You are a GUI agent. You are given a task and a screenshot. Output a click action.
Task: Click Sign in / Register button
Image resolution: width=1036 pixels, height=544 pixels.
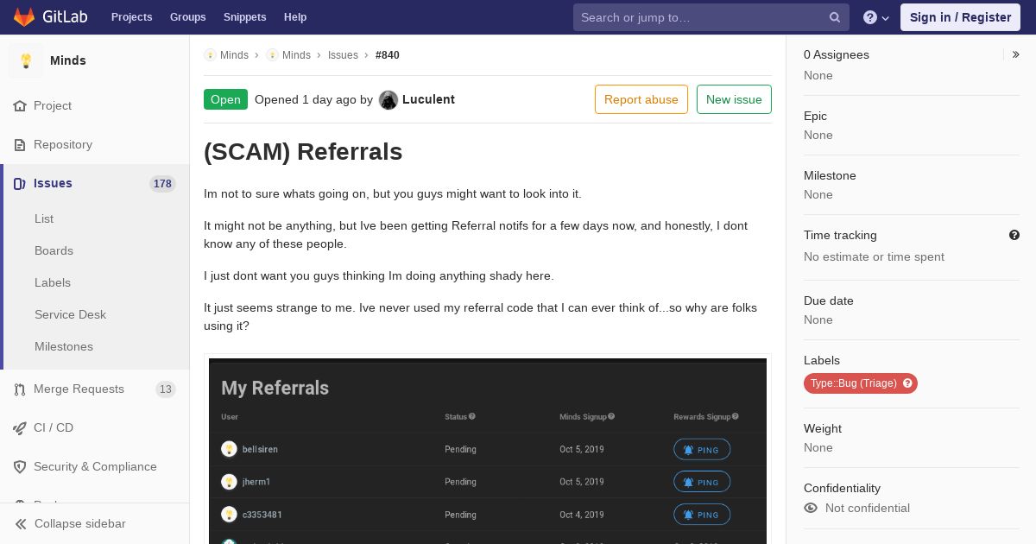960,17
